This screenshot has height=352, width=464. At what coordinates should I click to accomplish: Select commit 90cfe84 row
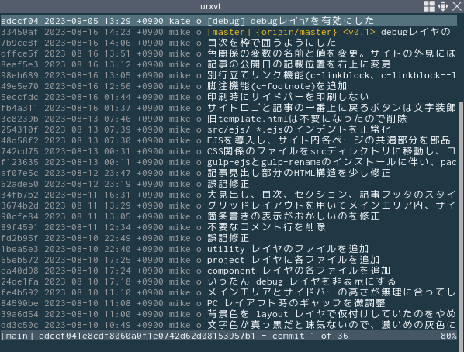pos(229,216)
